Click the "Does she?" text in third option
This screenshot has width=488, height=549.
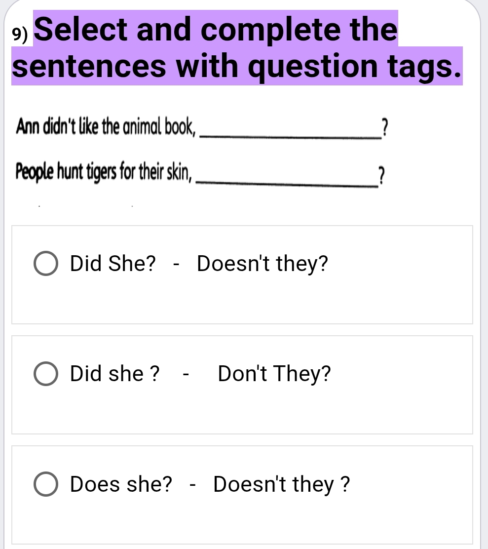(121, 484)
